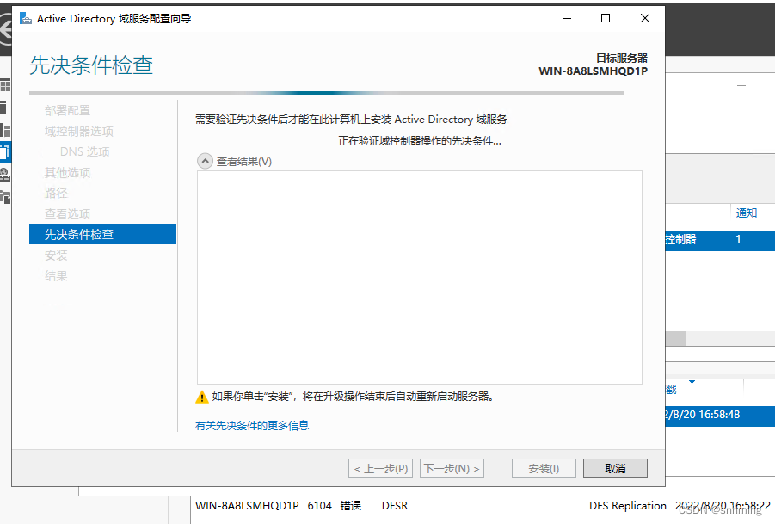Viewport: 775px width, 524px height.
Task: Select the highlighted 控制器 row in Server Manager
Action: point(720,240)
